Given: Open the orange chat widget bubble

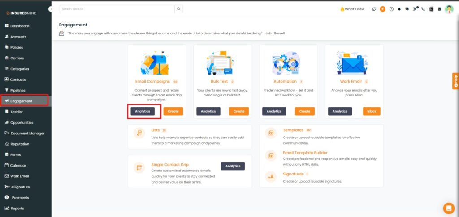Looking at the screenshot, I should click(448, 208).
